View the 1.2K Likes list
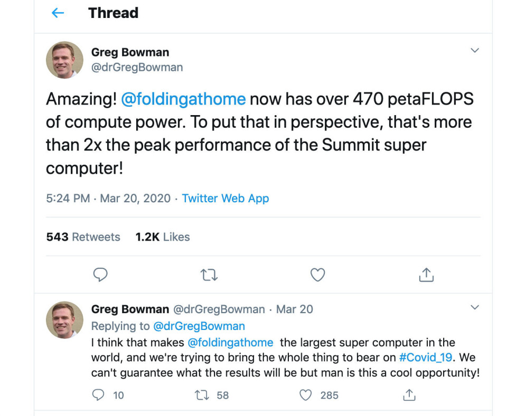Viewport: 507px width, 416px height. coord(162,237)
